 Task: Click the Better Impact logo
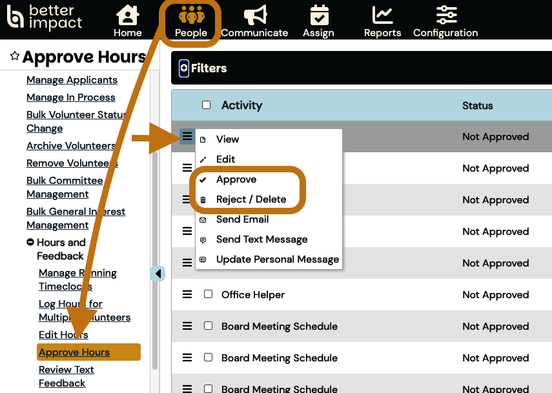coord(45,17)
